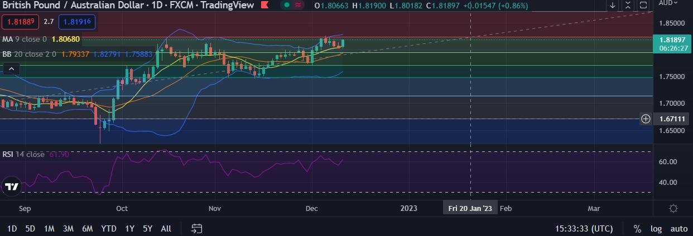Select the YTD date range

pos(109,229)
